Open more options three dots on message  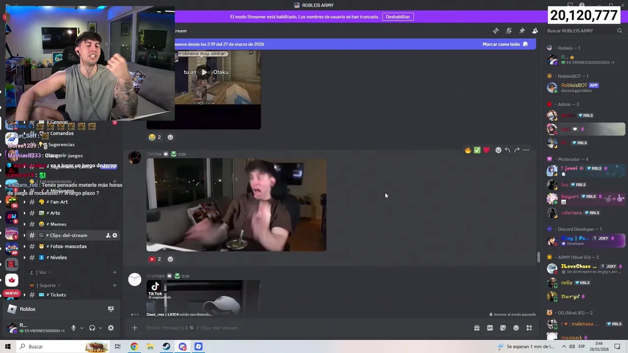click(526, 150)
